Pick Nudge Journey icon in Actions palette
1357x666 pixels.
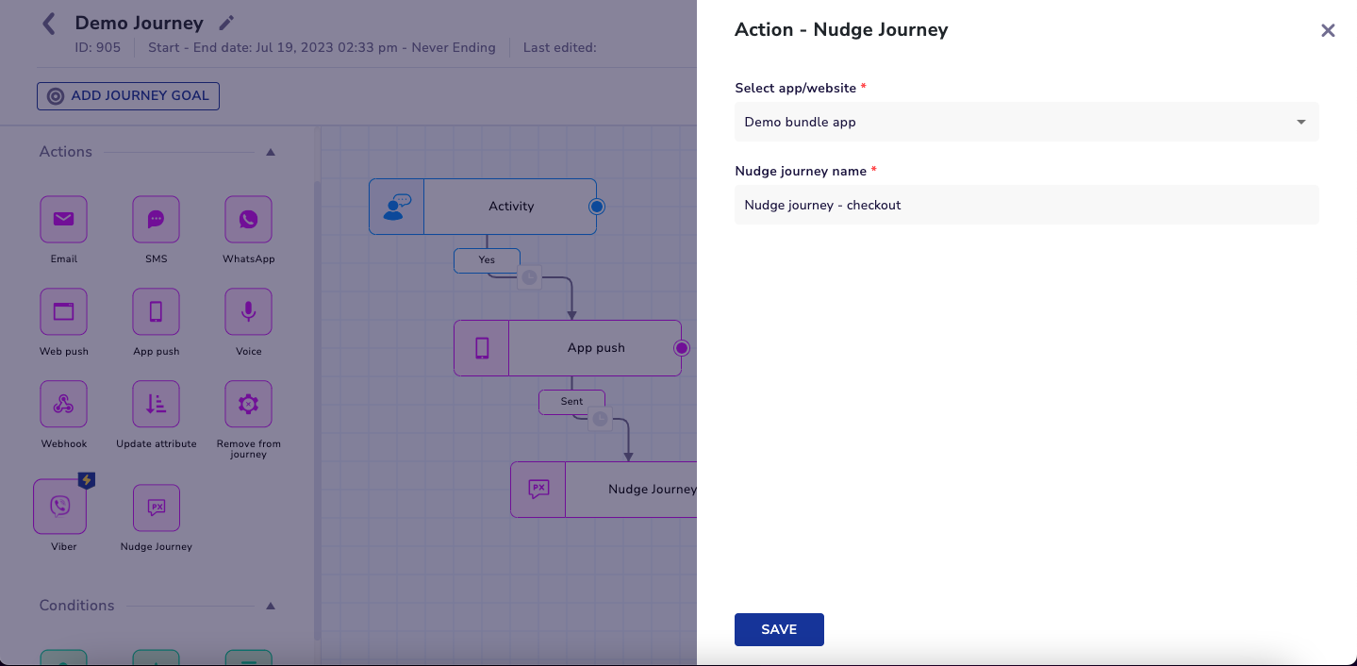point(157,508)
